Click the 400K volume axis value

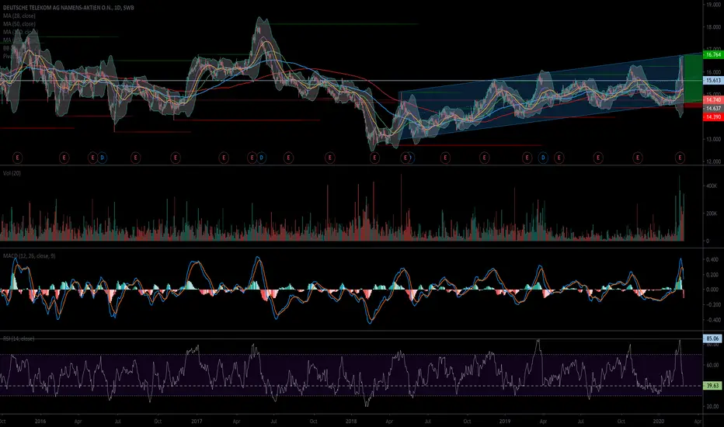(x=711, y=186)
